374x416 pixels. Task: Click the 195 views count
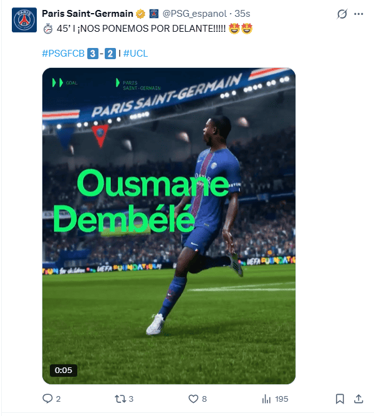click(x=282, y=399)
